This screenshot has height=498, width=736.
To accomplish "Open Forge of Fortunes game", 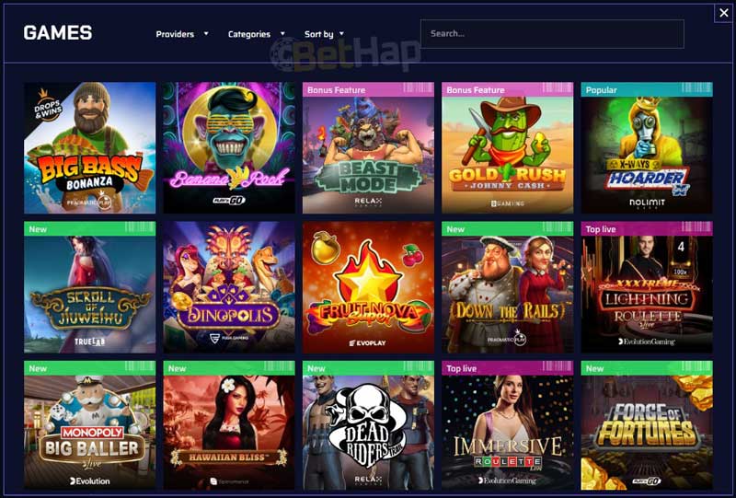I will pyautogui.click(x=647, y=425).
